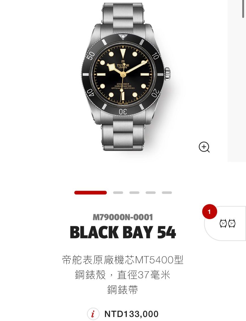The image size is (246, 321).
Task: Click the magnifier zoom-in icon
Action: point(204,147)
